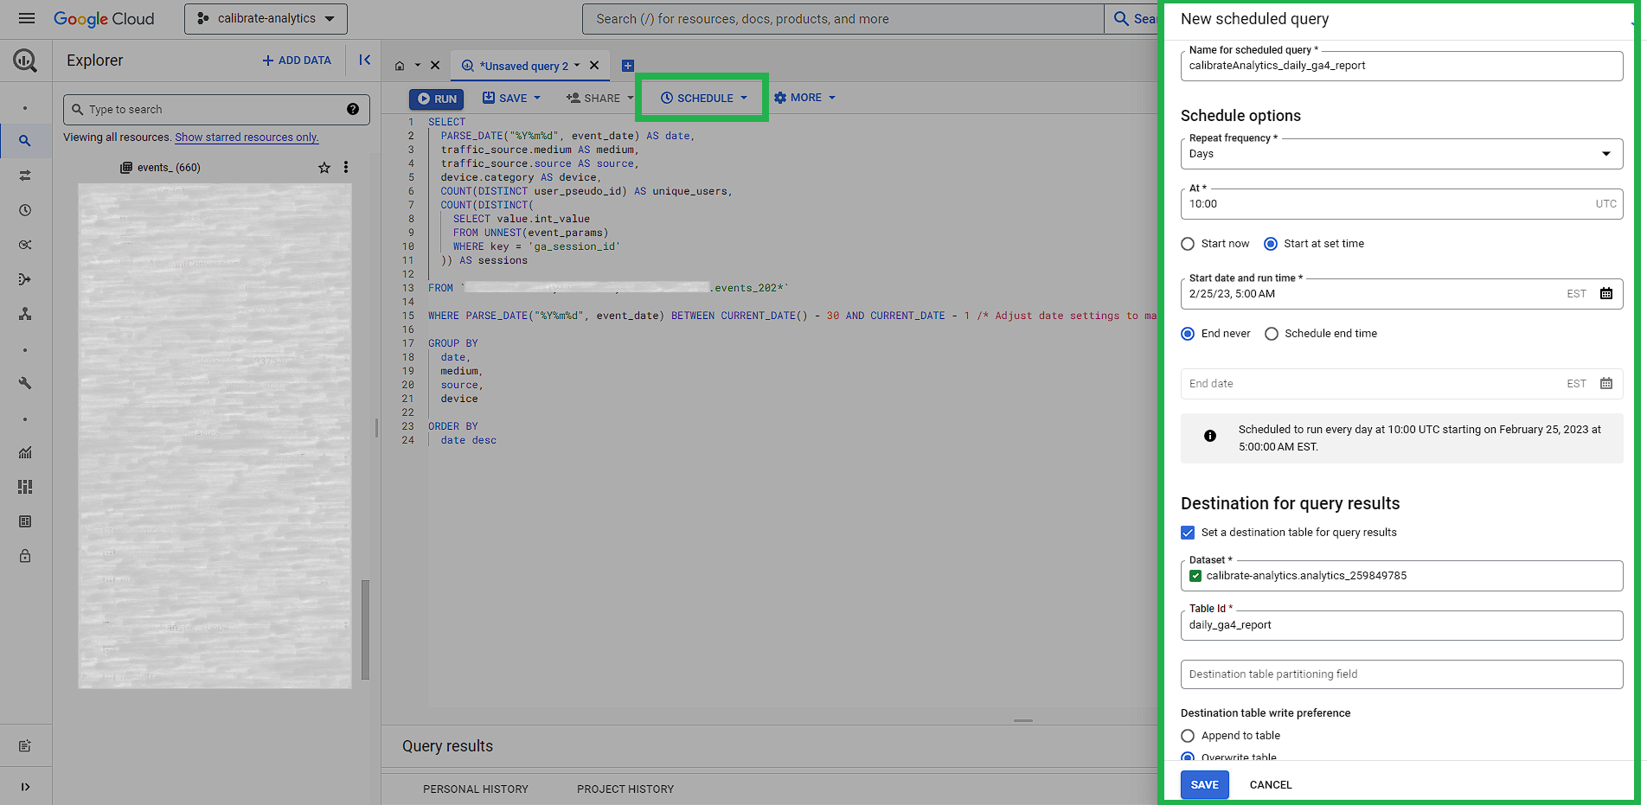
Task: Click the BigQuery logo icon in sidebar
Action: (x=25, y=61)
